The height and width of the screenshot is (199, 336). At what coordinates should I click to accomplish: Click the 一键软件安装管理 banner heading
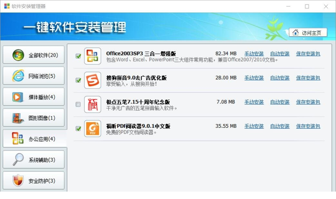[x=74, y=27]
